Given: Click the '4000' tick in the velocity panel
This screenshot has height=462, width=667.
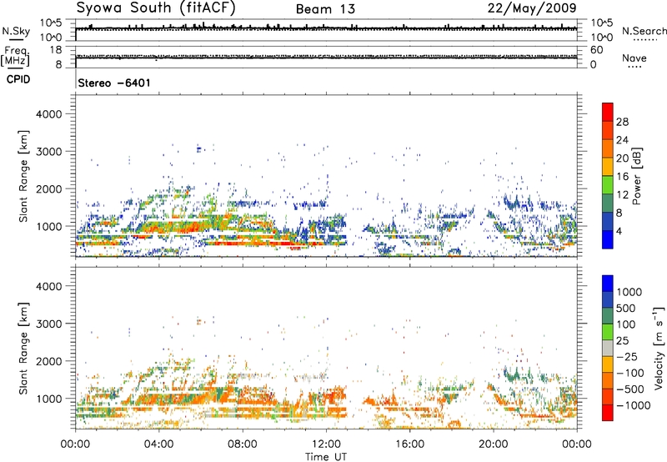Looking at the screenshot, I should 49,286.
